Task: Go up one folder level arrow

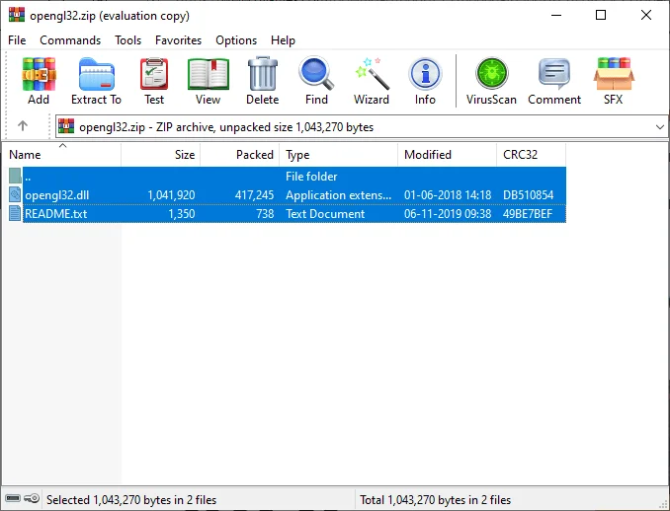Action: 23,126
